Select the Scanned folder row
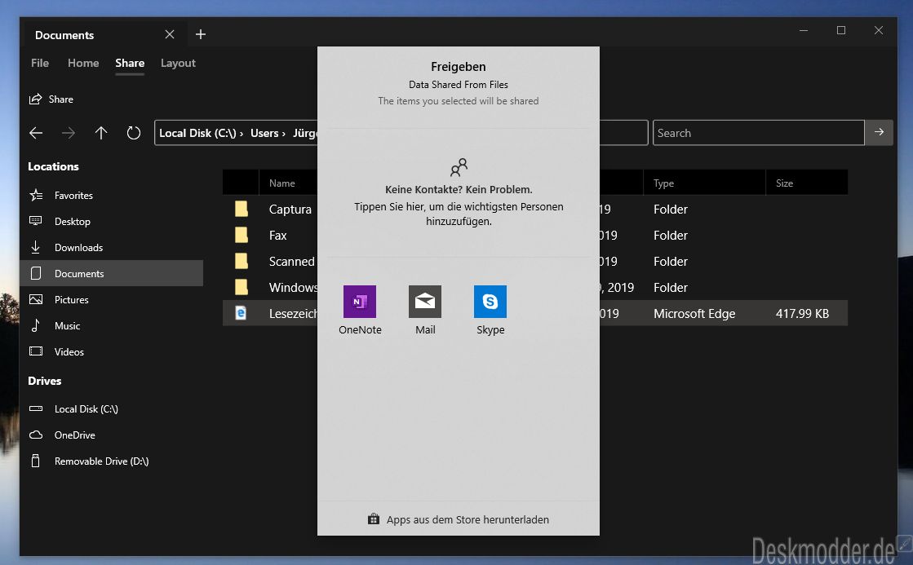 tap(535, 262)
